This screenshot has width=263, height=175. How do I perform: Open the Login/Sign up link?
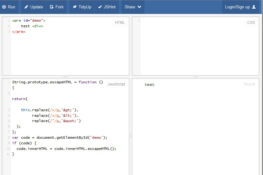[237, 7]
